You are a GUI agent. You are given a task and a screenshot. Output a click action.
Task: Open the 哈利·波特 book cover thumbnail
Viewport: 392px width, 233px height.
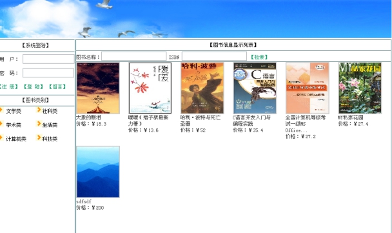coord(202,88)
